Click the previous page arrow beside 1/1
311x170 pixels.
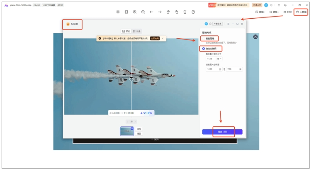127,121
